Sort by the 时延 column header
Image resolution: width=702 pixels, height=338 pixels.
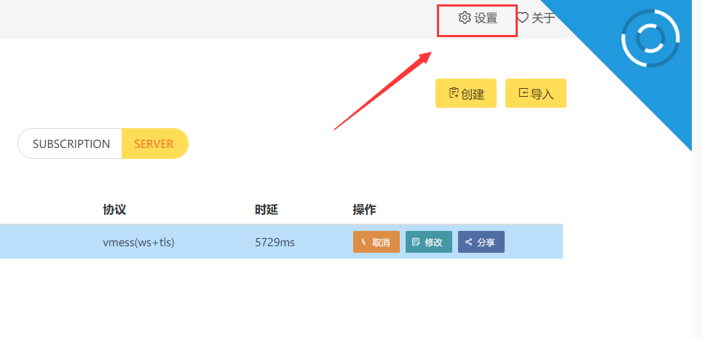266,210
